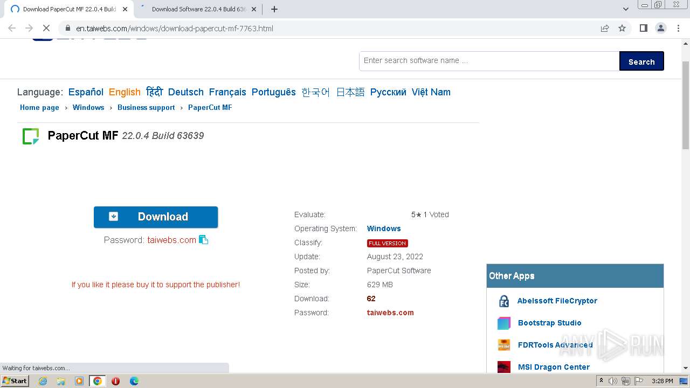The width and height of the screenshot is (690, 388).
Task: Click the Windows Start button
Action: (x=15, y=381)
